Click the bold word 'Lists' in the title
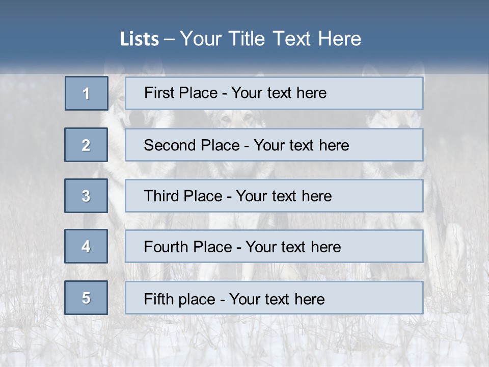Screen dimensions: 489x367 pyautogui.click(x=139, y=39)
